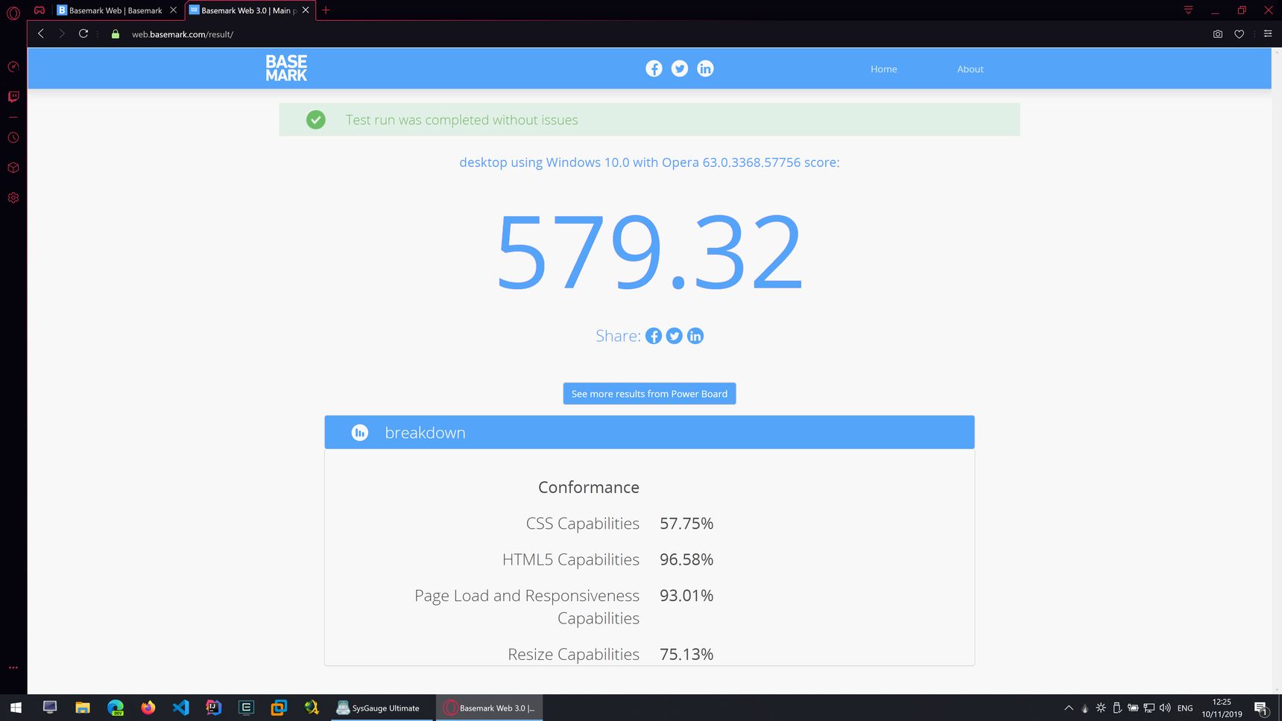Open Extensions cube icon in sidebar
The height and width of the screenshot is (721, 1282).
click(x=13, y=168)
